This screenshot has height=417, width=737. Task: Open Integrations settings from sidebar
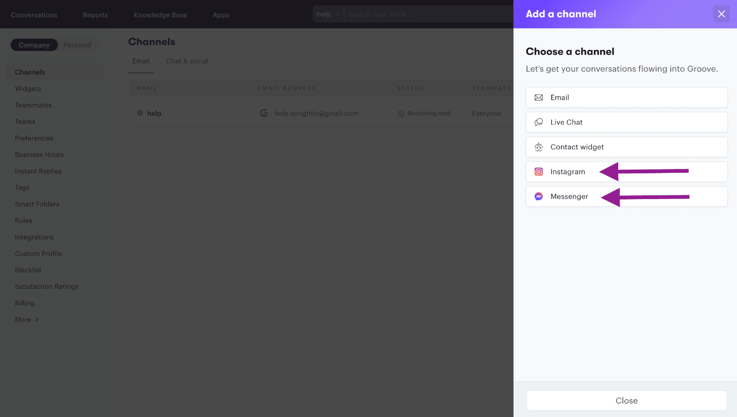[34, 237]
